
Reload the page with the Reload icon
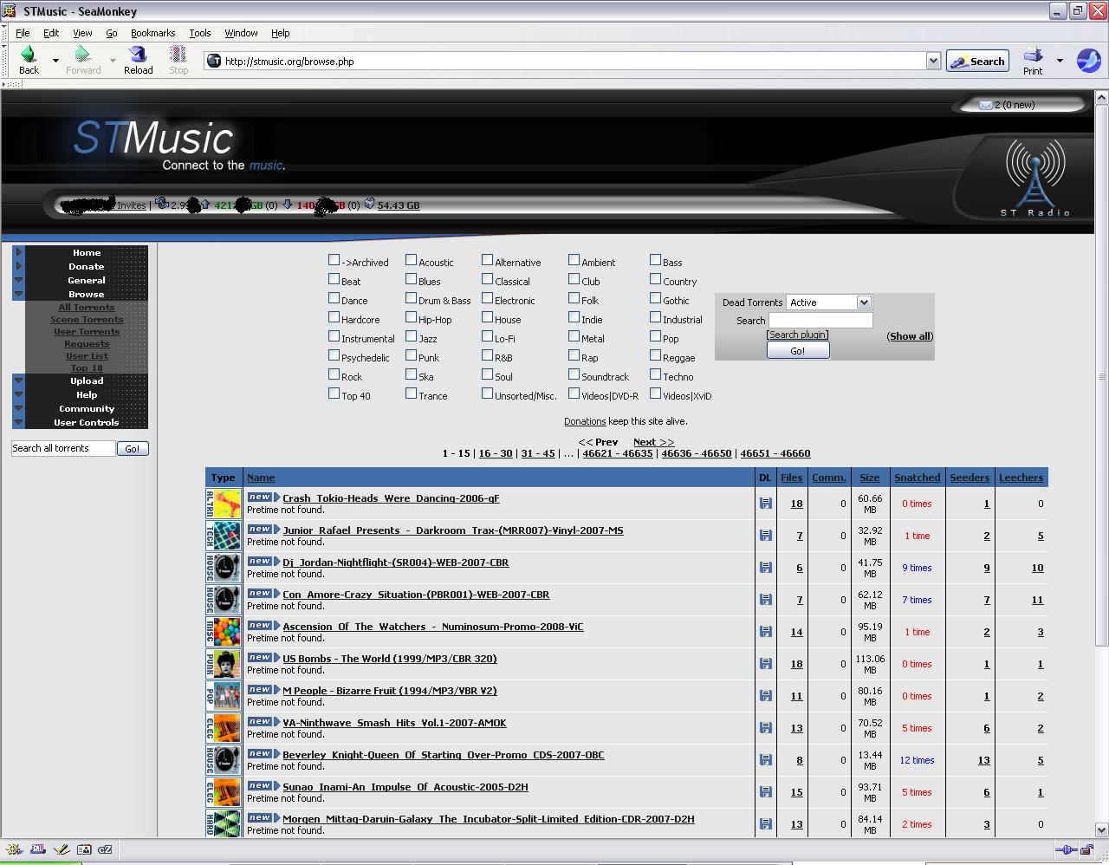pos(138,55)
